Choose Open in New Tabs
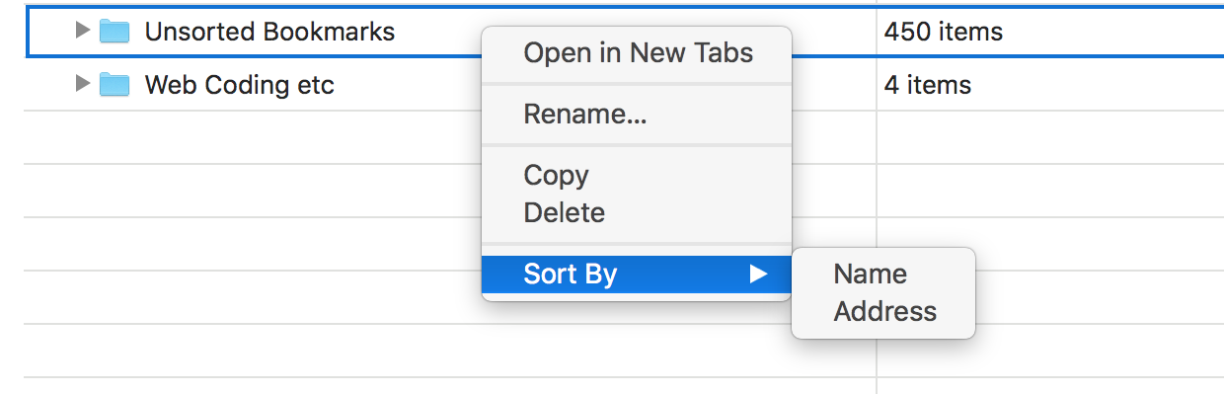The image size is (1224, 394). click(x=638, y=53)
